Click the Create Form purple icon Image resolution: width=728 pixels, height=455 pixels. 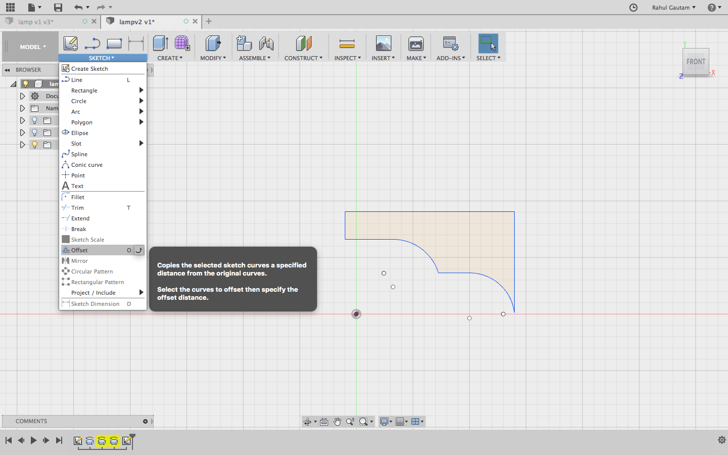click(x=182, y=43)
